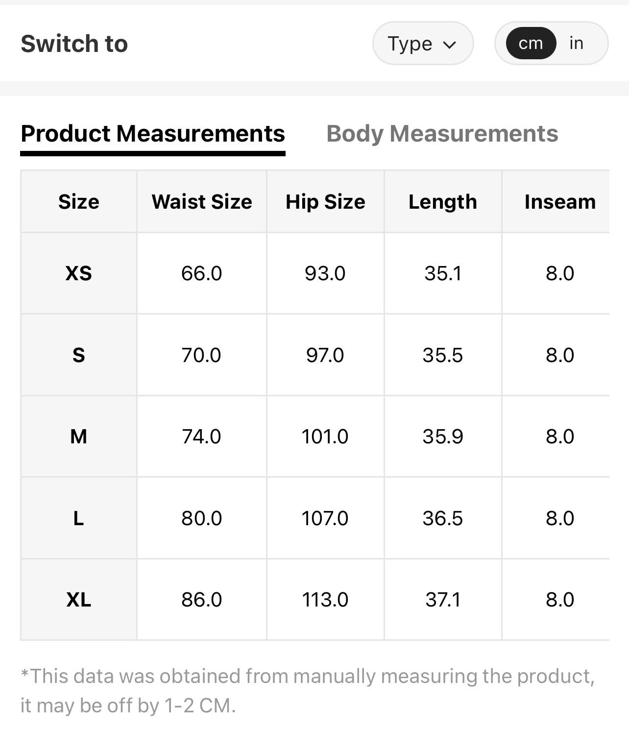Click the Length column header
629x729 pixels.
(x=443, y=202)
